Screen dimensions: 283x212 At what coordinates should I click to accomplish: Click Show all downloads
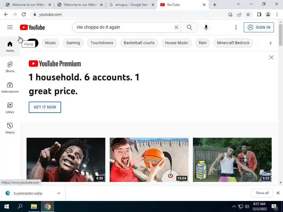[x=262, y=193]
